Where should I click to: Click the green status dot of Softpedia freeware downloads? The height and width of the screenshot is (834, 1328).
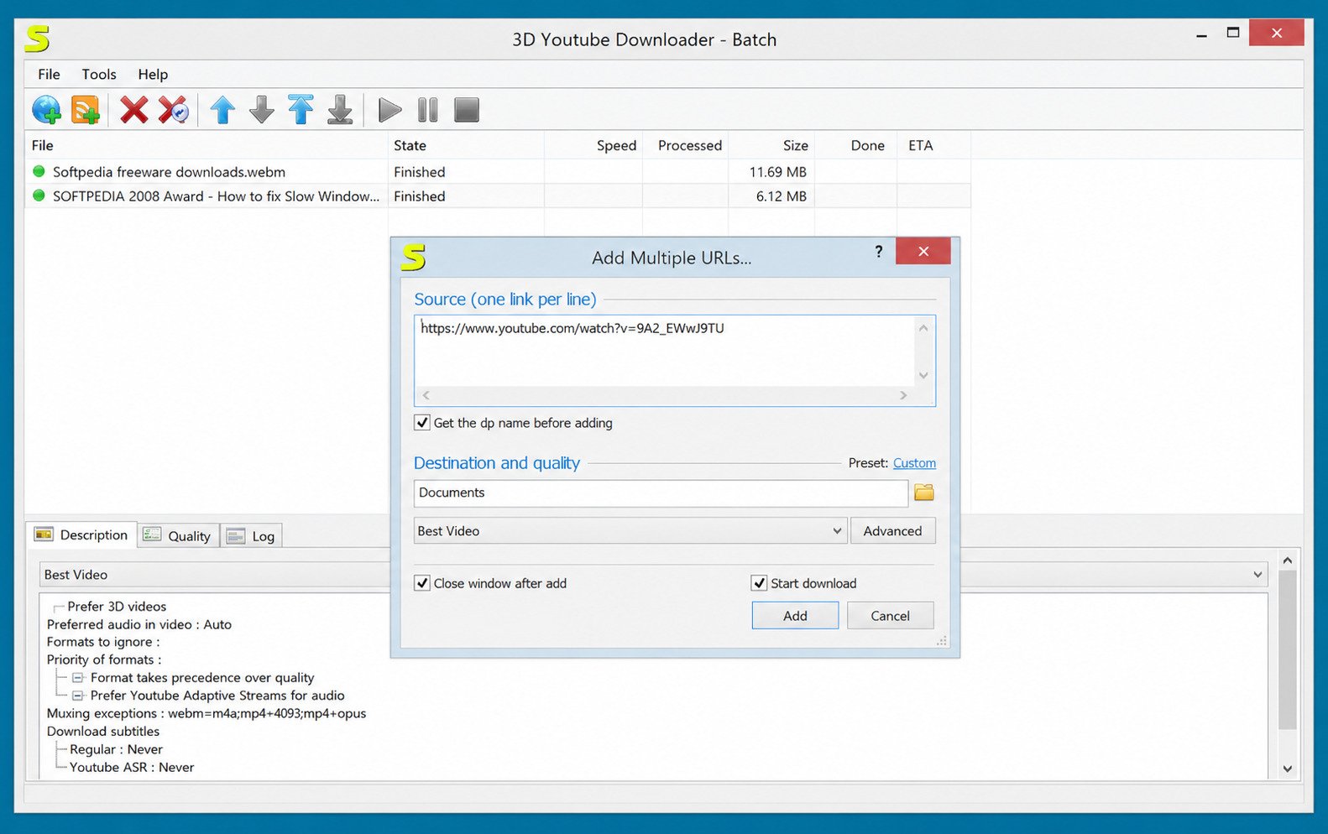pyautogui.click(x=39, y=171)
